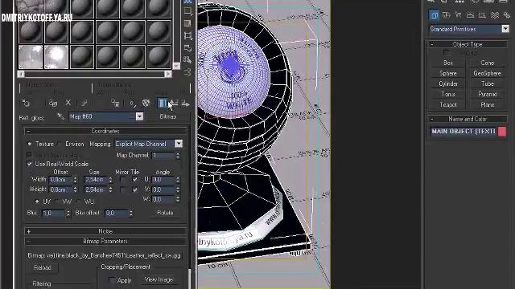Screen dimensions: 515x289
Task: Click the Put to Library icon
Action: 115,104
